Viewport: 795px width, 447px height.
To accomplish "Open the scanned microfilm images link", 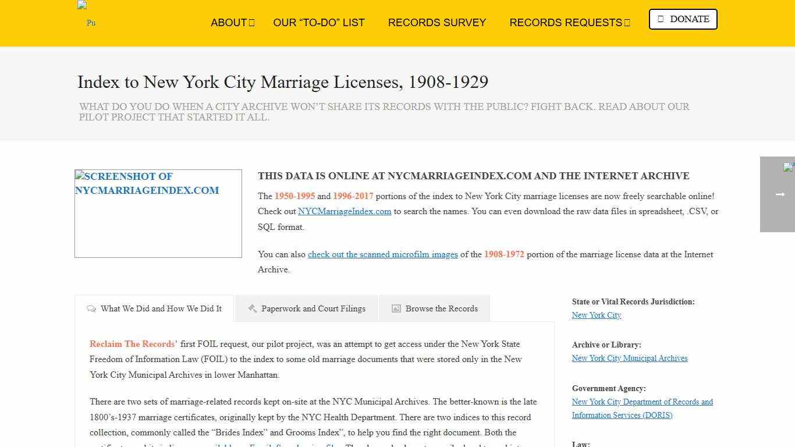I will click(383, 254).
